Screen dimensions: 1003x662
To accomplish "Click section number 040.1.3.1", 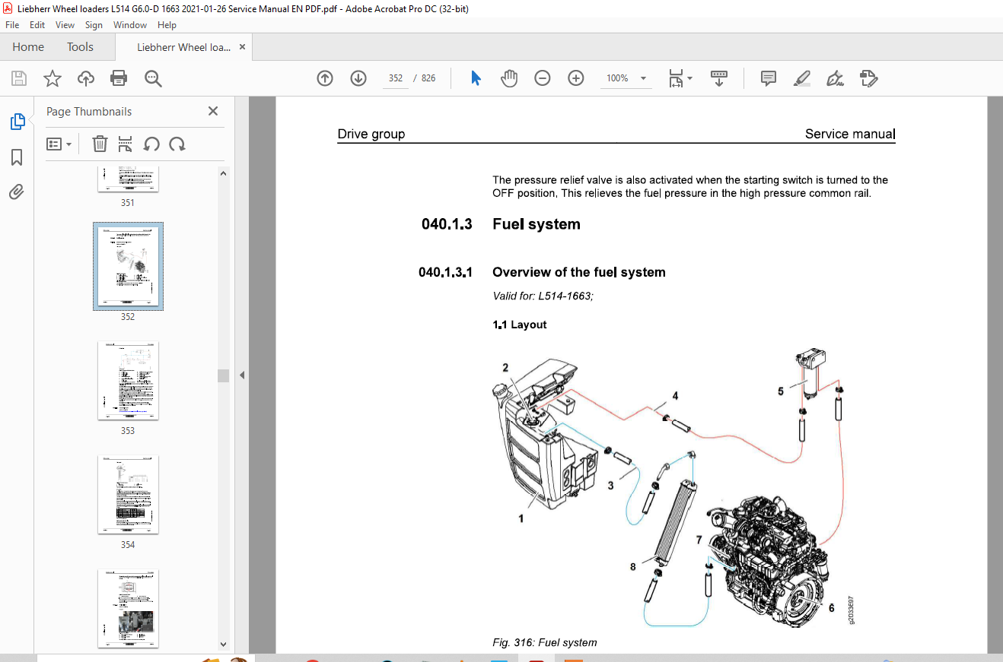I will click(446, 272).
